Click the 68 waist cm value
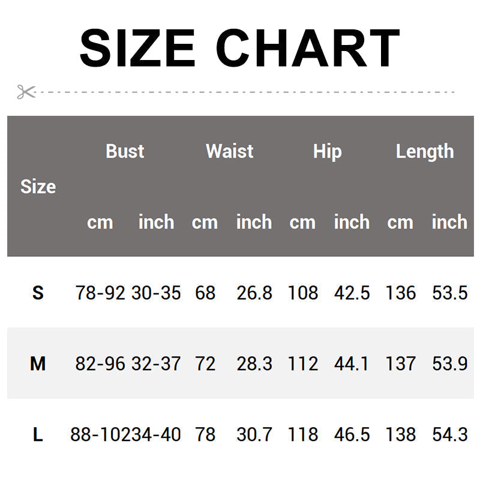This screenshot has height=480, width=480. point(205,293)
